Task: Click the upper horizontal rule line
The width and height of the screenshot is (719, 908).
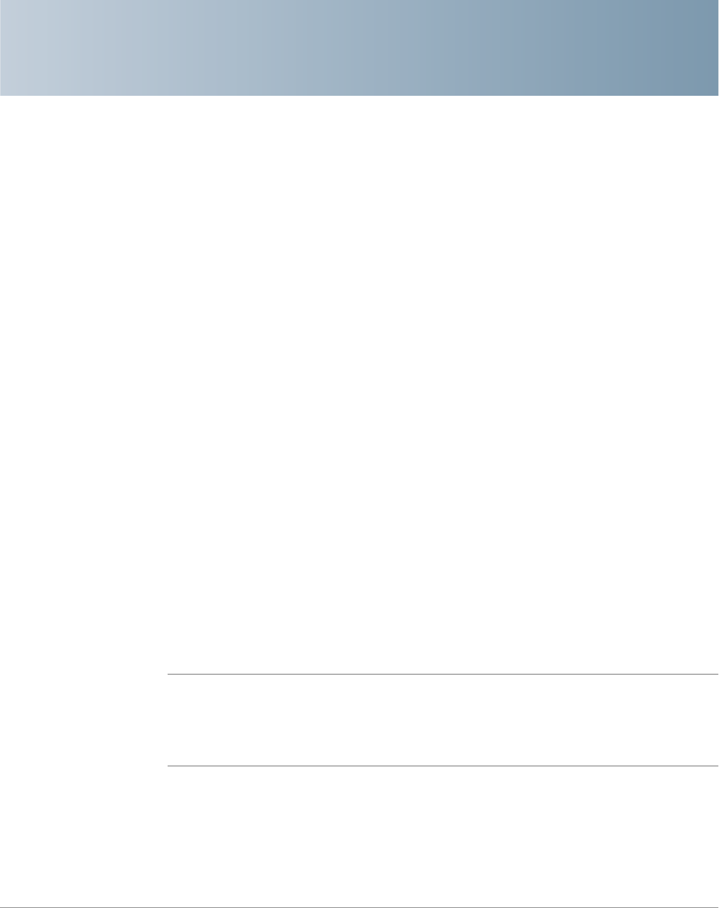Action: 442,675
